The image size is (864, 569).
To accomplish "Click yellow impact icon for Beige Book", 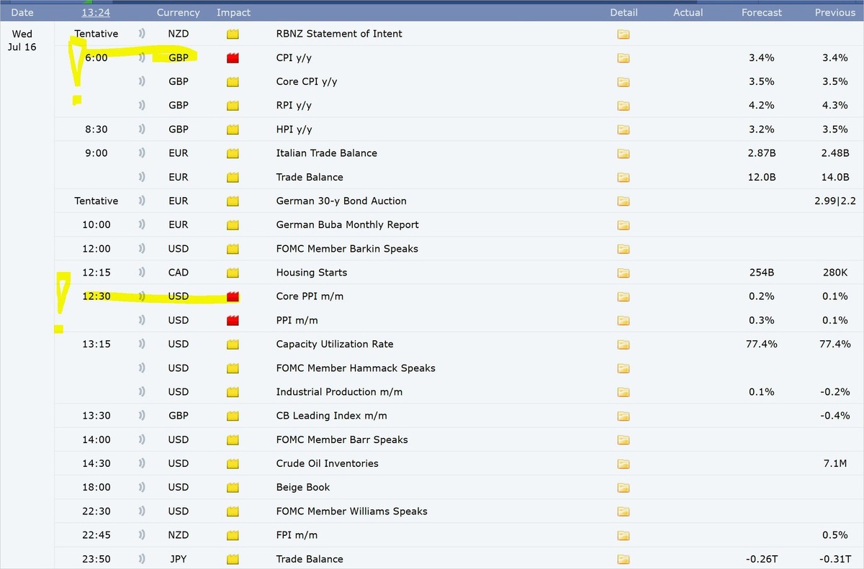I will [x=233, y=488].
